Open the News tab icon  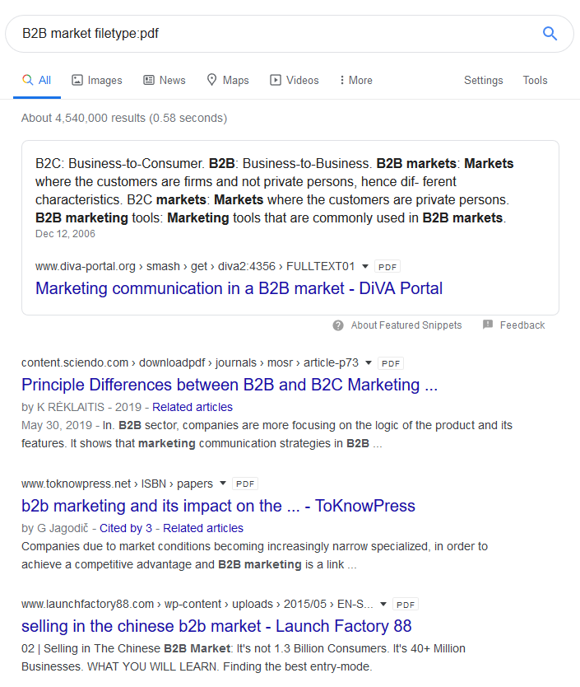pyautogui.click(x=149, y=80)
